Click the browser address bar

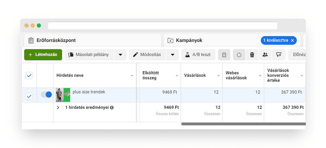[163, 26]
